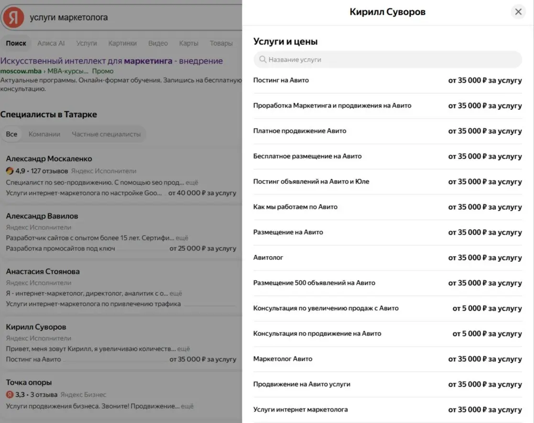The width and height of the screenshot is (534, 423).
Task: Select Консультация по продвижение на Авито
Action: (388, 334)
